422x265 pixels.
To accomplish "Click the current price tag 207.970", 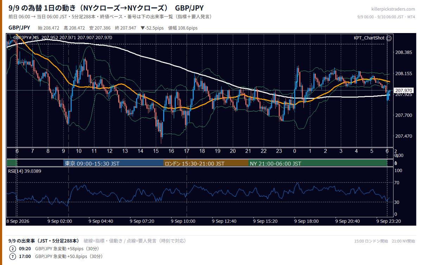I will tap(403, 90).
